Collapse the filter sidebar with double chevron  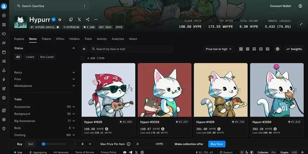pos(84,49)
